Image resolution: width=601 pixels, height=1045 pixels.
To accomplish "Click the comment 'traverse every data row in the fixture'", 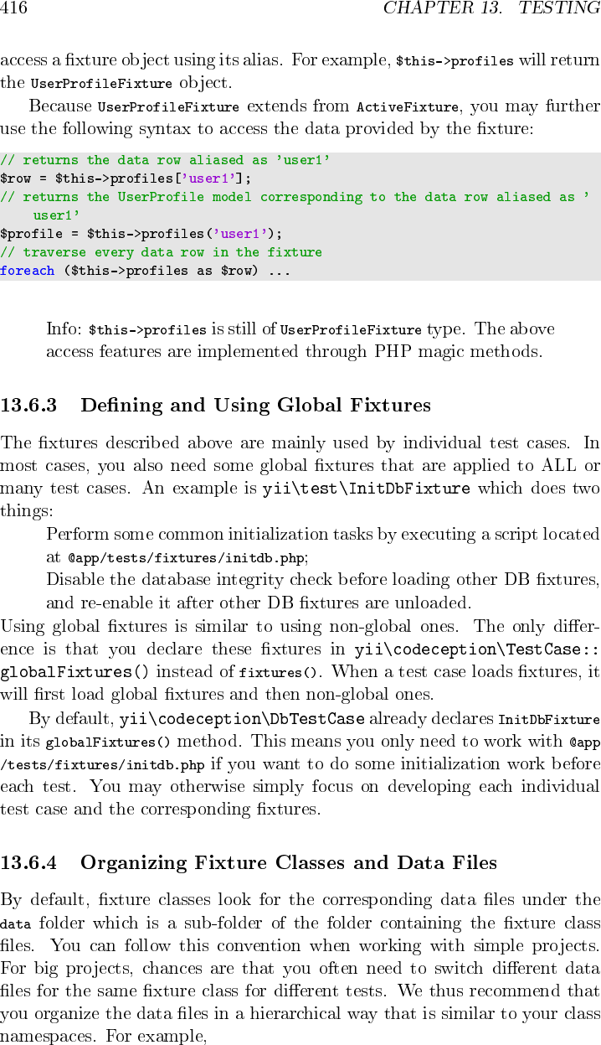I will tap(161, 252).
